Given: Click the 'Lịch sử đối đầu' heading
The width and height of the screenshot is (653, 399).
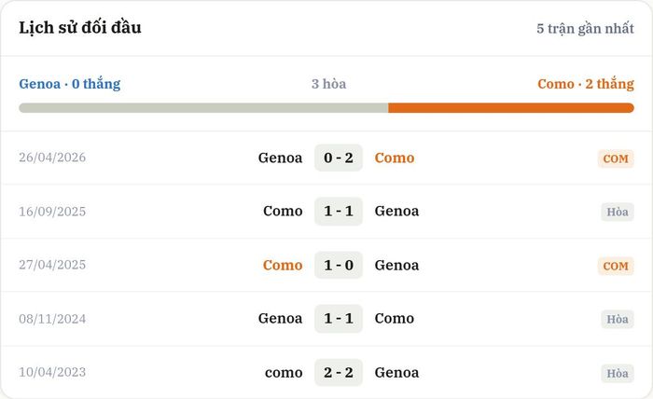Looking at the screenshot, I should click(80, 27).
